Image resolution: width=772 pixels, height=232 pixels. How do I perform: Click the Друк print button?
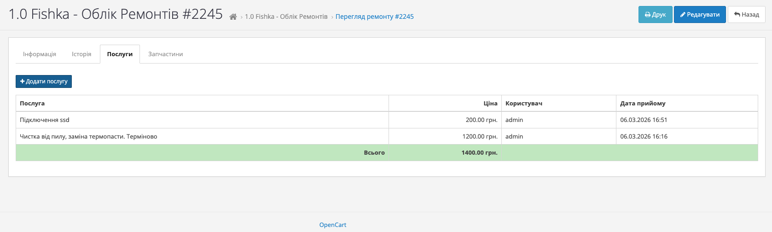655,14
